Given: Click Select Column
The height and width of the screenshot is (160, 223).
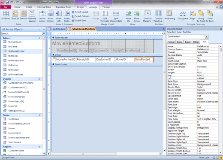Looking at the screenshot, I should click(81, 16).
